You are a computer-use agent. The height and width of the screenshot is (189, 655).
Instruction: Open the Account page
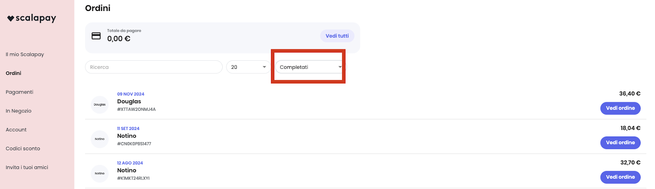16,130
